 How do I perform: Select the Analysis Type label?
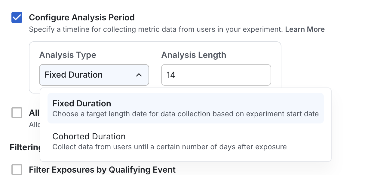[x=68, y=55]
